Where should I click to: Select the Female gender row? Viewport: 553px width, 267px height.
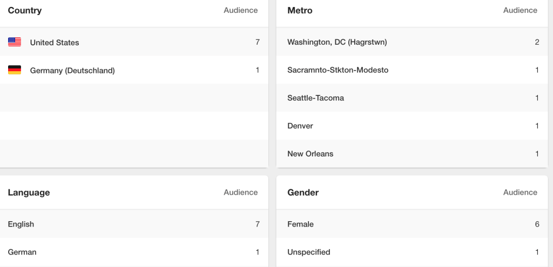click(x=412, y=224)
